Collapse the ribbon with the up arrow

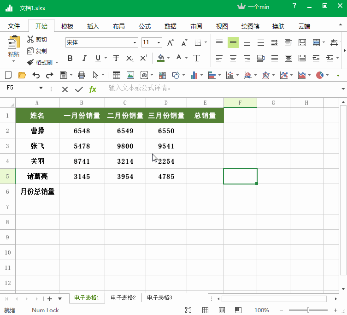click(x=341, y=24)
